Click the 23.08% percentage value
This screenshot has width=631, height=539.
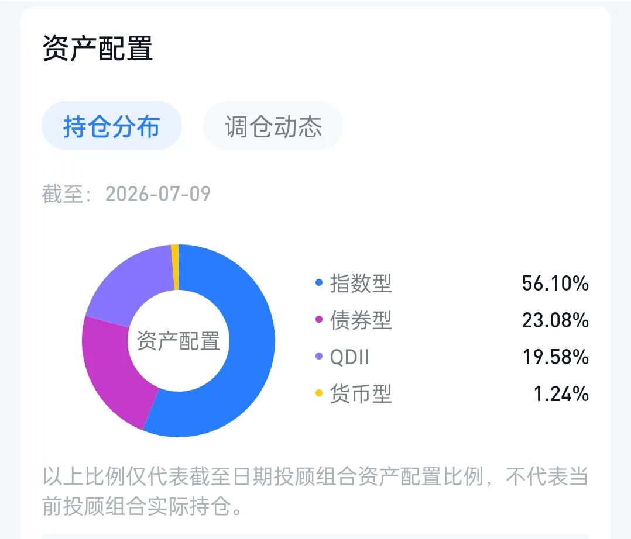point(555,320)
